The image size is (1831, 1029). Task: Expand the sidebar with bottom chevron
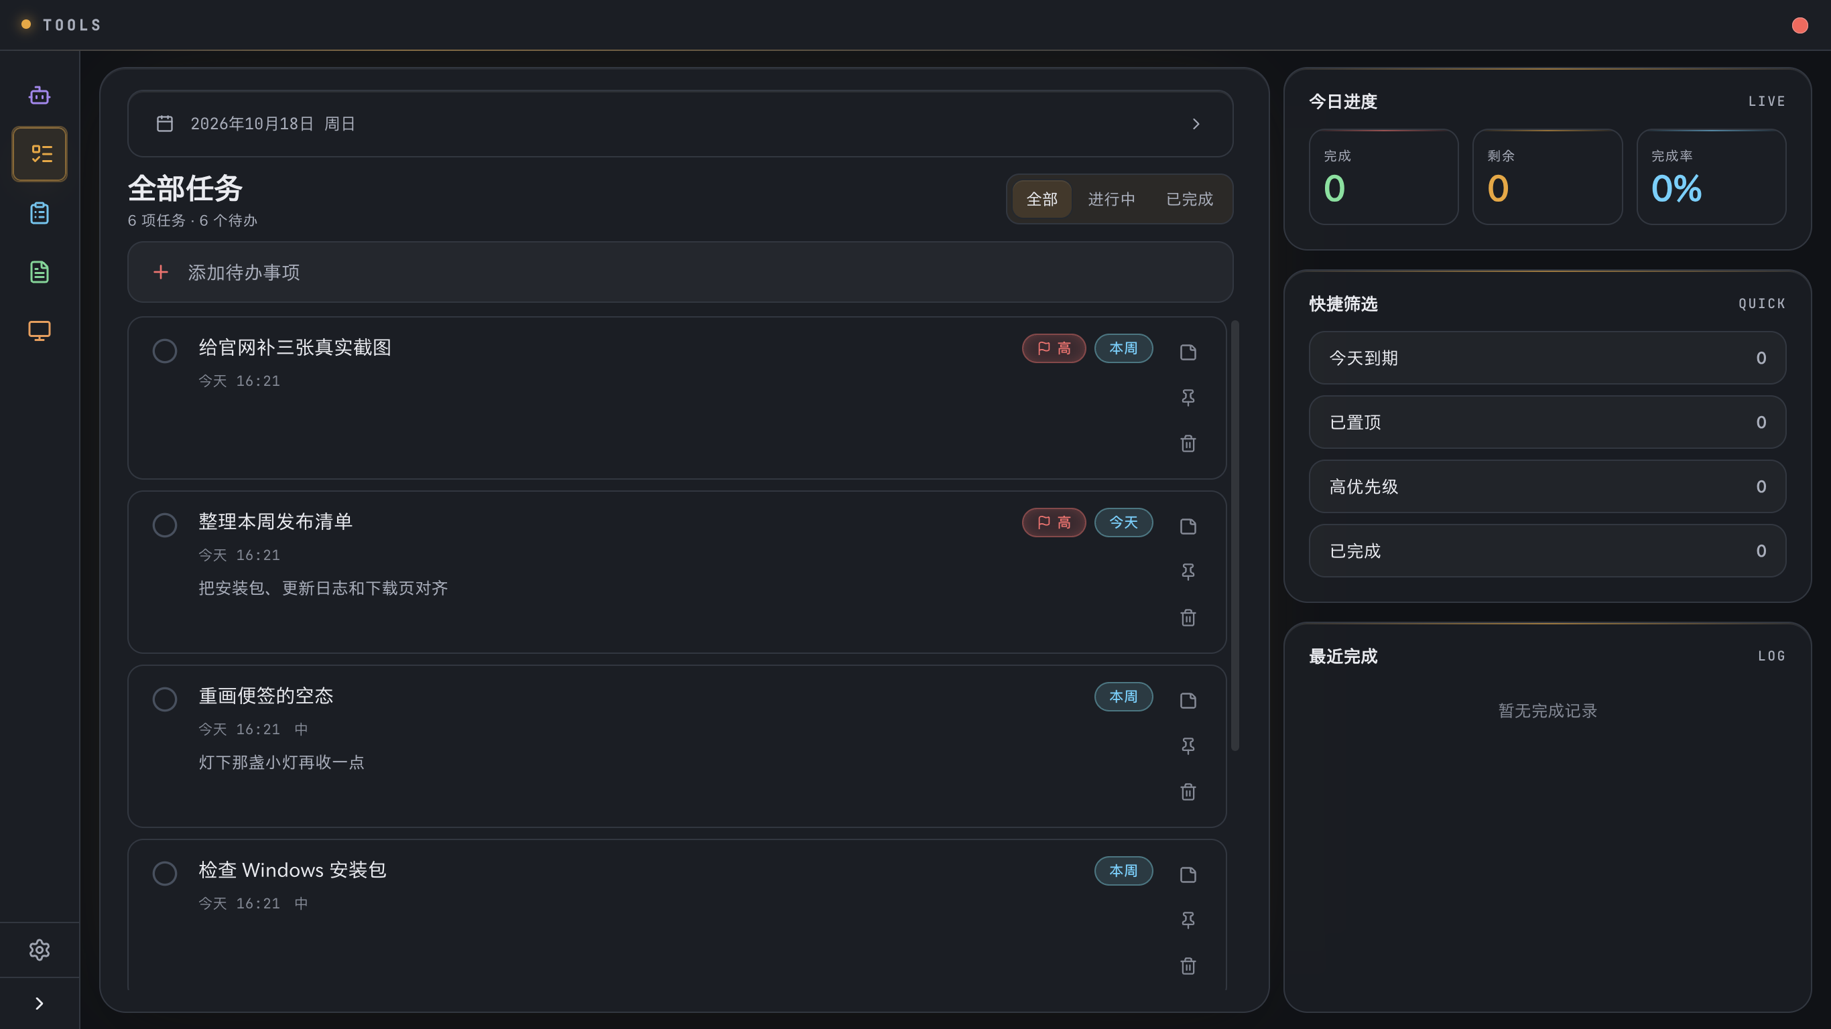(39, 1004)
